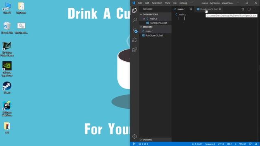Select main.c under MYDEMO folder

(x=155, y=31)
